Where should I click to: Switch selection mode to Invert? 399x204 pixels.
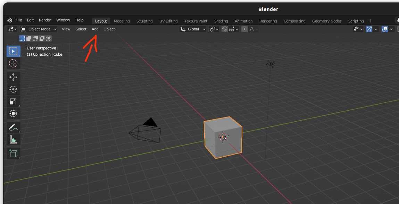(x=42, y=38)
